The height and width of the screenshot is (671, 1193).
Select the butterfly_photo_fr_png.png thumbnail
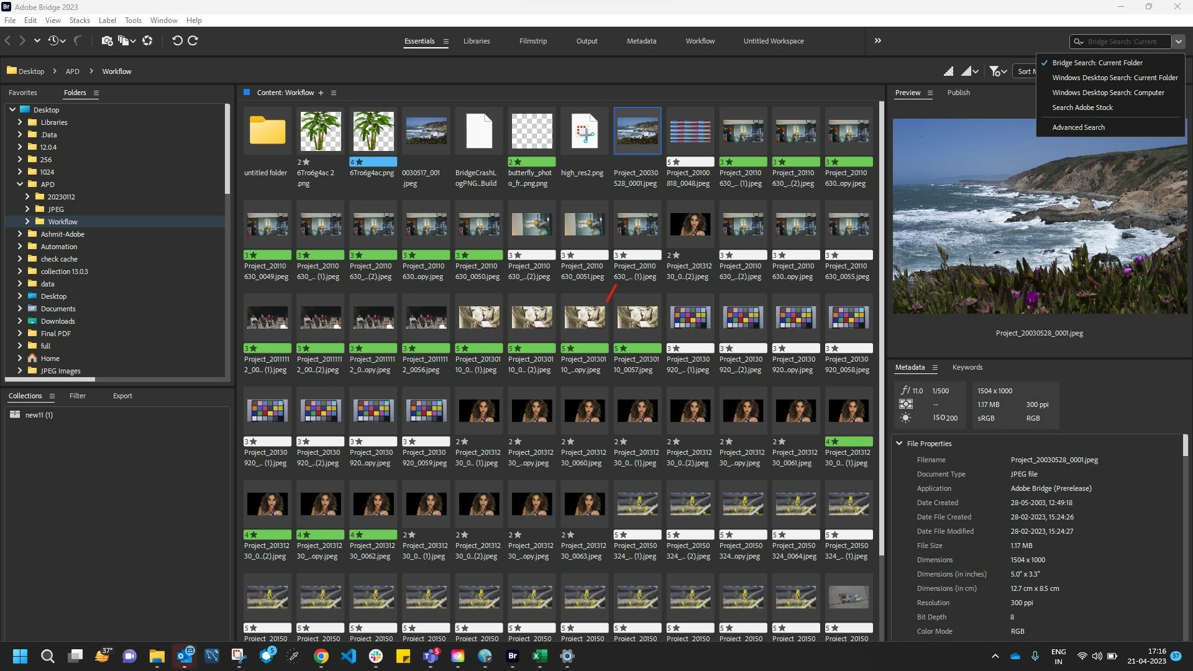click(x=531, y=131)
